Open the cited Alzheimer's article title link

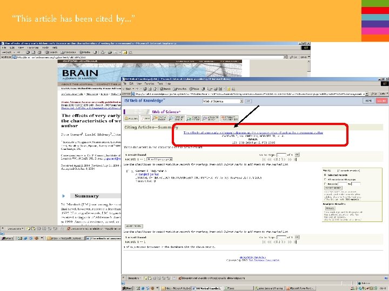pyautogui.click(x=253, y=133)
